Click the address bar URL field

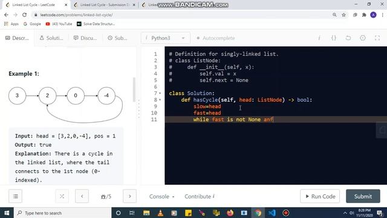(181, 15)
